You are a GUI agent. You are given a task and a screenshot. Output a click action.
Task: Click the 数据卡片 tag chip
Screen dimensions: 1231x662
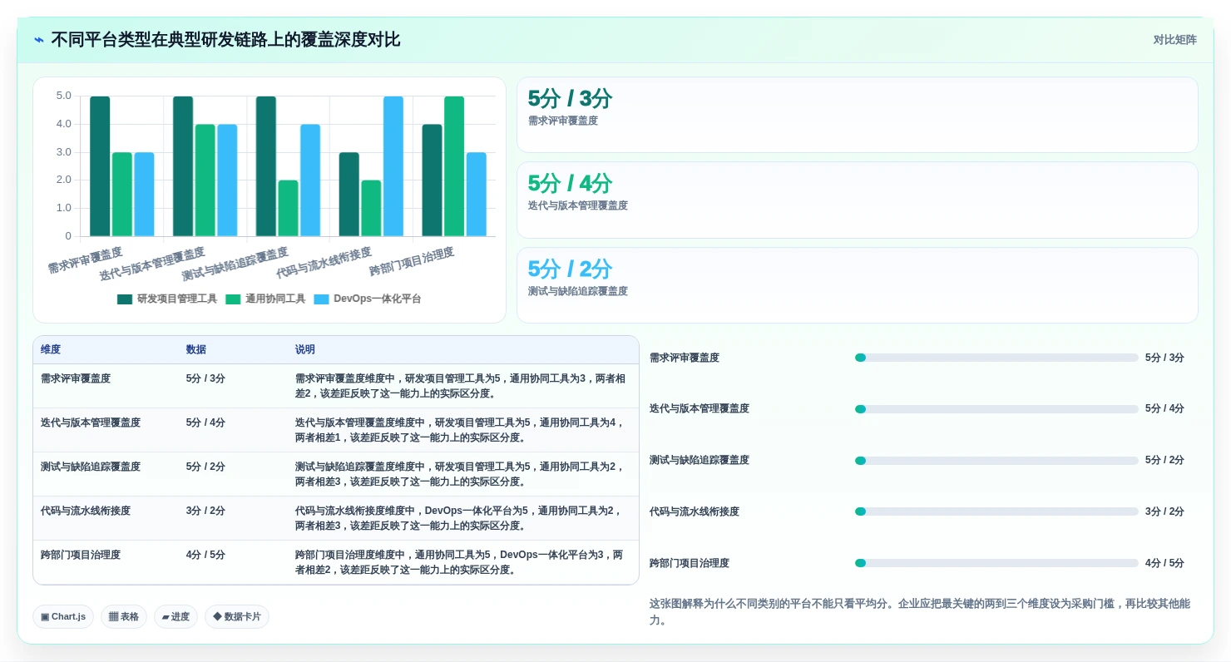237,616
